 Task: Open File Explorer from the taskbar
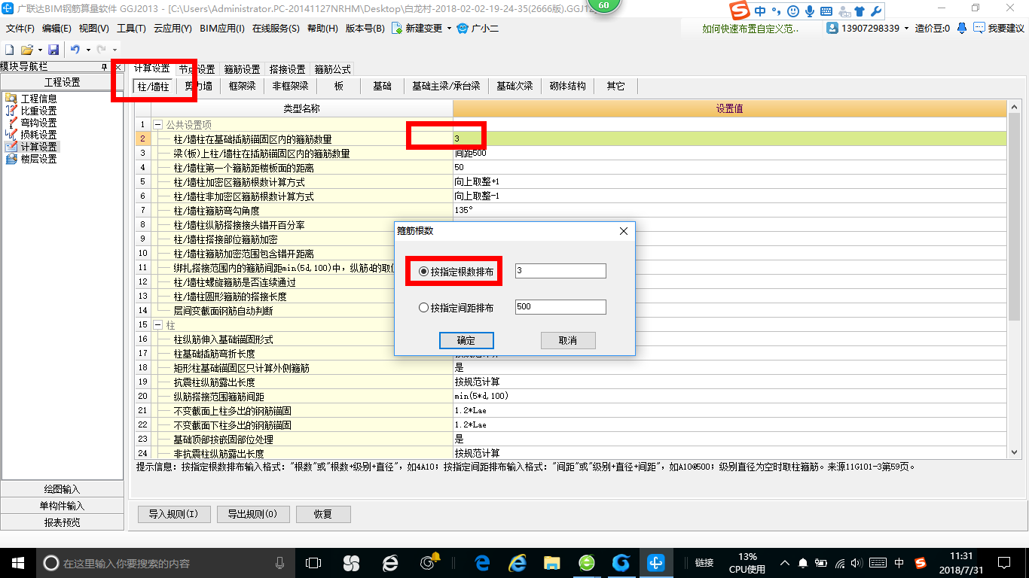(552, 563)
